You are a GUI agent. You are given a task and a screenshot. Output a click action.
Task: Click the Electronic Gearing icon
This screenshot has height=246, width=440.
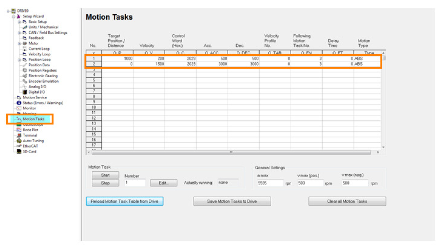coord(25,76)
